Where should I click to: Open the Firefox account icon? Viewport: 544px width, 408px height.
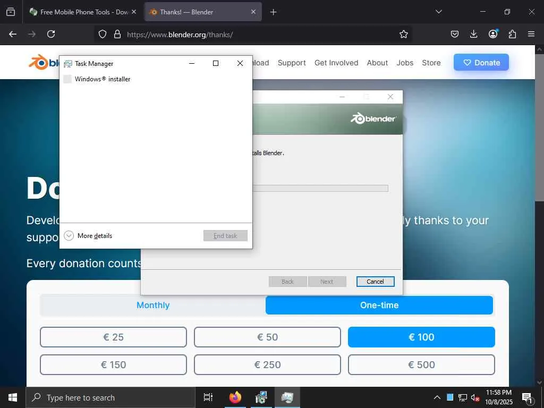tap(493, 33)
